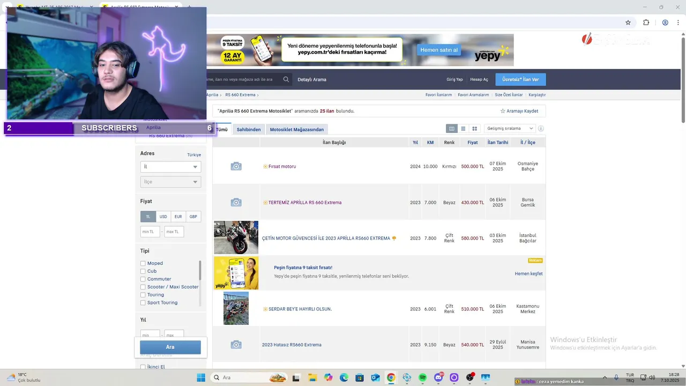The width and height of the screenshot is (686, 386).
Task: Open File Explorer from taskbar
Action: click(312, 377)
